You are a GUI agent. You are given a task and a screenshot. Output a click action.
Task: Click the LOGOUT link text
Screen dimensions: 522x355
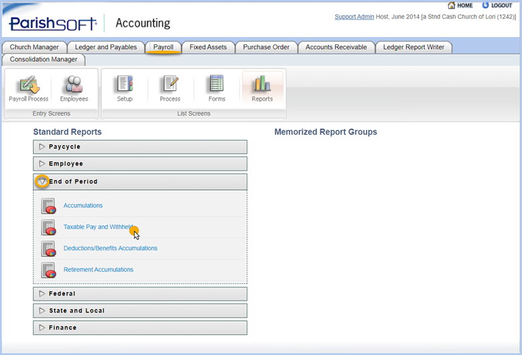(x=502, y=5)
